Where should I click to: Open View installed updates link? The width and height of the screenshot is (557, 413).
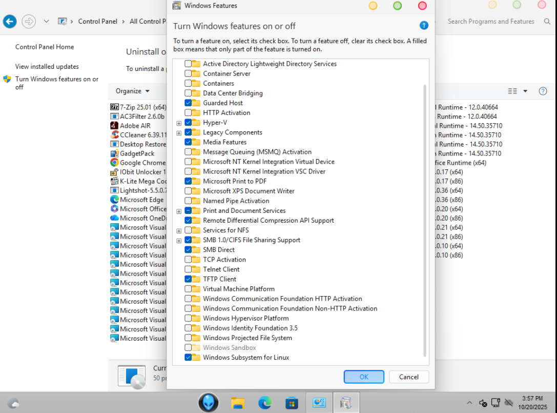(x=47, y=67)
